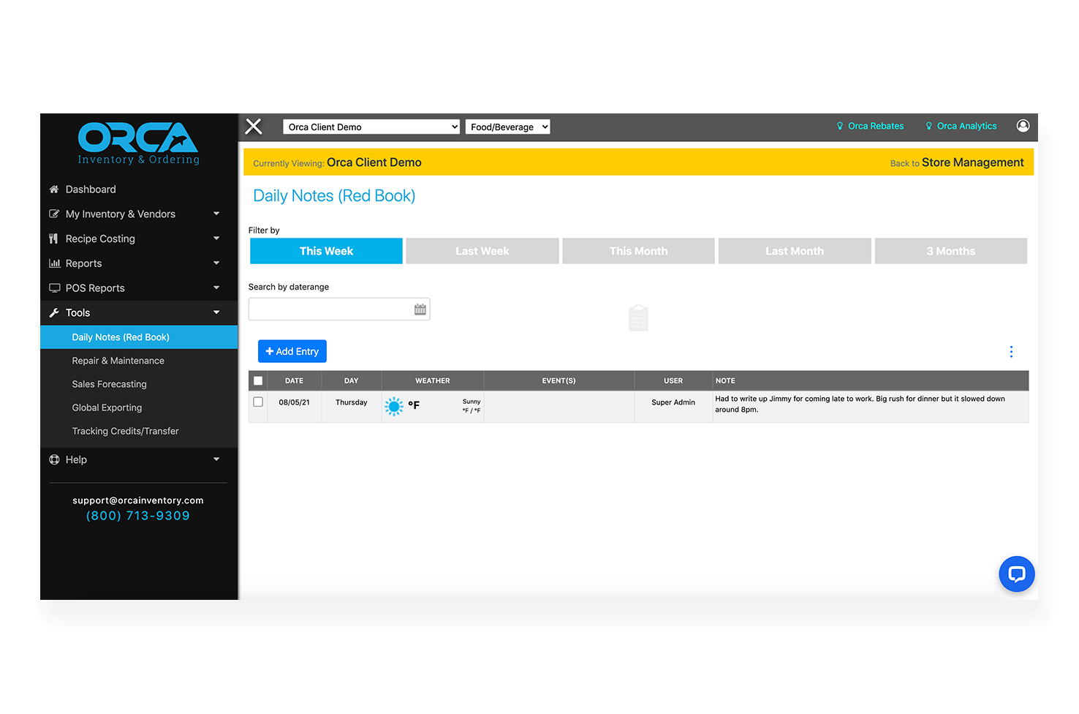Open the Food/Beverage category dropdown
Viewport: 1079px width, 714px height.
pos(507,127)
